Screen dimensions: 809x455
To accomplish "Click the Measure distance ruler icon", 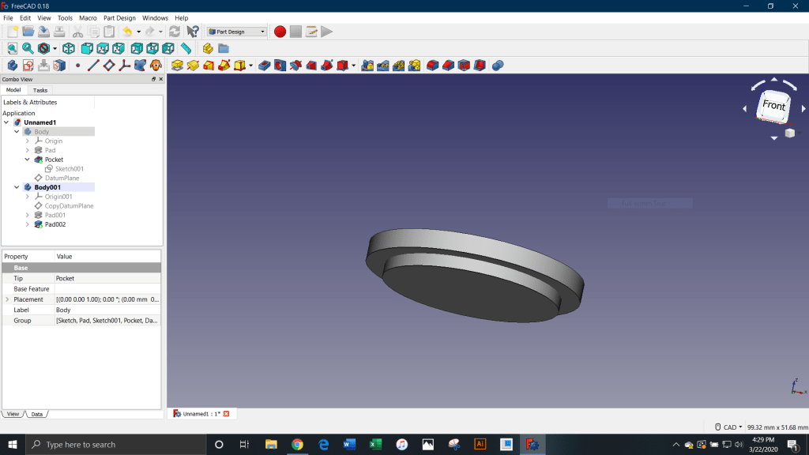I will point(186,49).
